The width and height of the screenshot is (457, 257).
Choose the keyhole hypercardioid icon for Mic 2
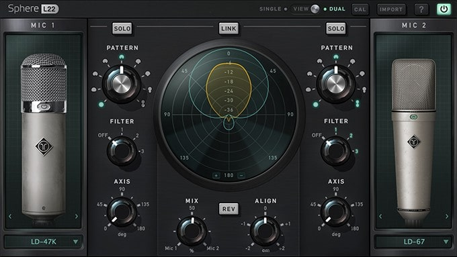[x=364, y=90]
